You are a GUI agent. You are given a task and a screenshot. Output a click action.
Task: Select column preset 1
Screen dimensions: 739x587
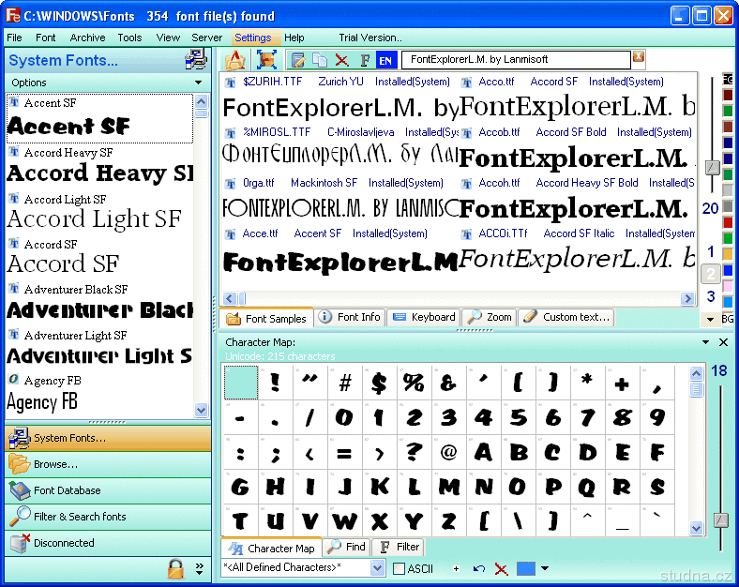click(711, 252)
